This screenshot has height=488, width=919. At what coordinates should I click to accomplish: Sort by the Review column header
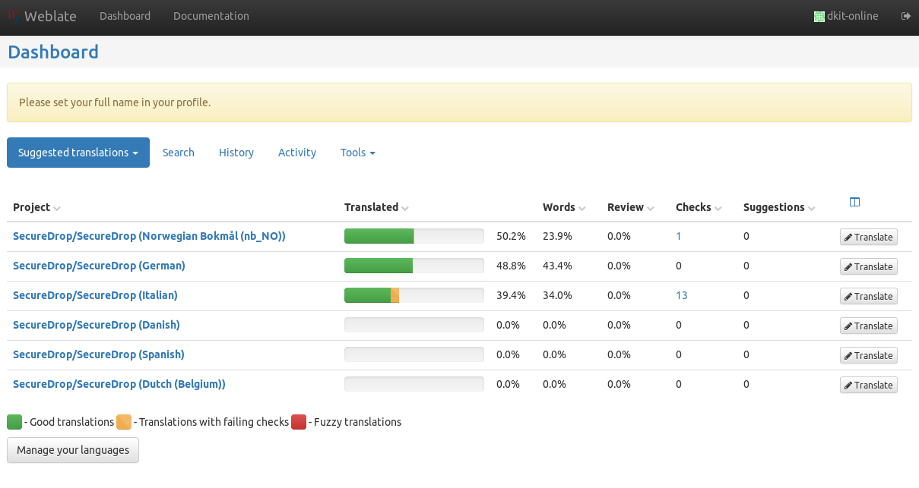[631, 207]
